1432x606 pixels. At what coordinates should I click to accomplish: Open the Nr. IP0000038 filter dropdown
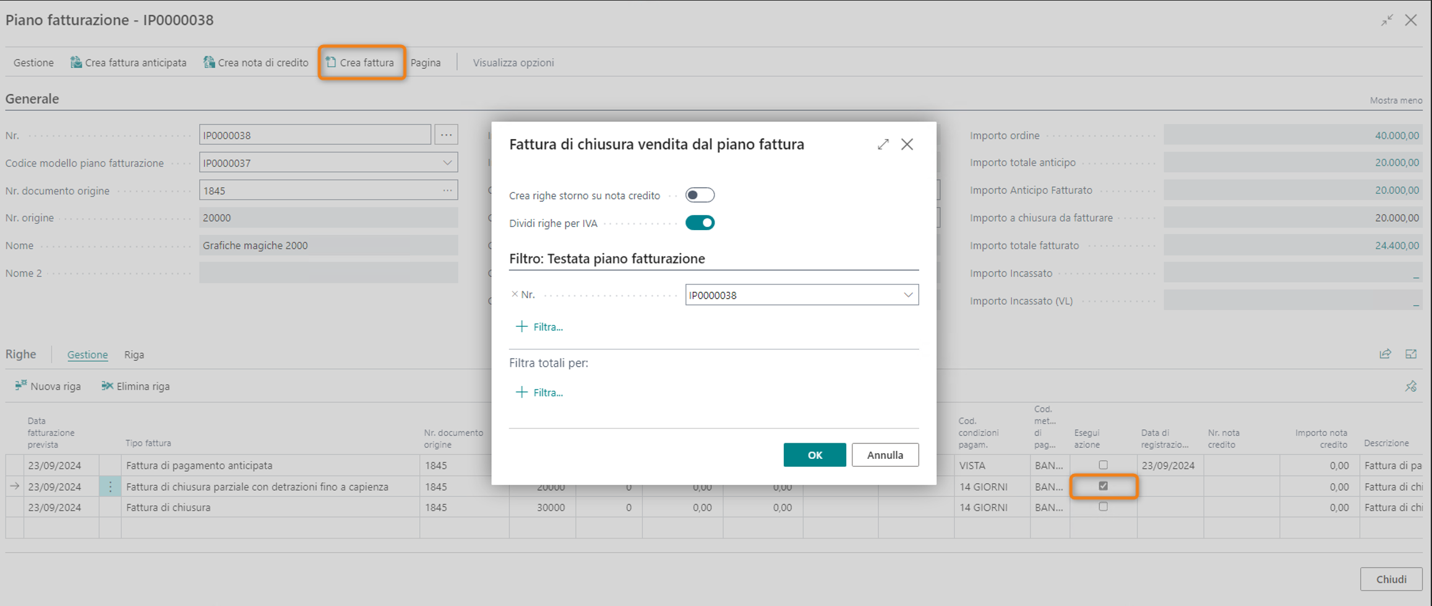pyautogui.click(x=907, y=295)
